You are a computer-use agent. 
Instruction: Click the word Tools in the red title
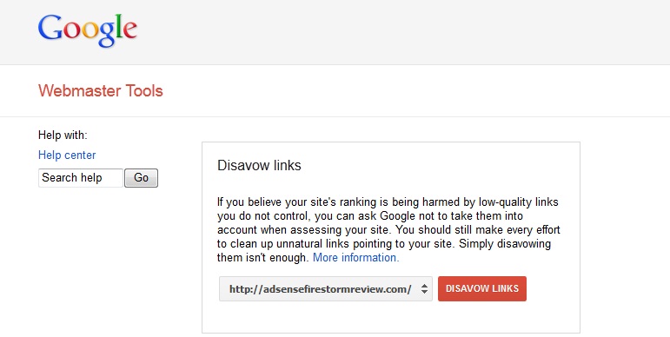(x=144, y=90)
